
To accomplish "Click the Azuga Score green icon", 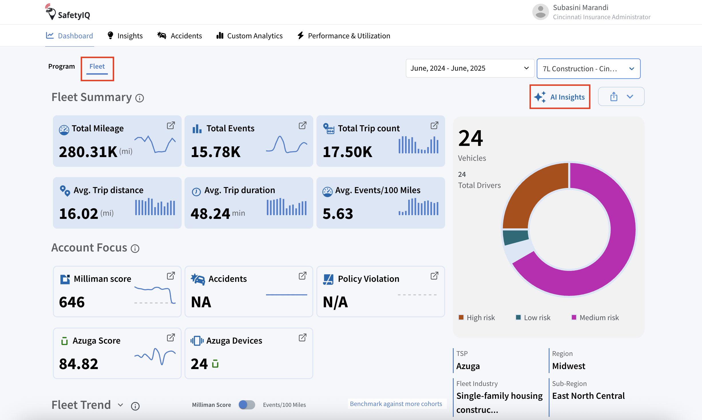I will pos(64,341).
